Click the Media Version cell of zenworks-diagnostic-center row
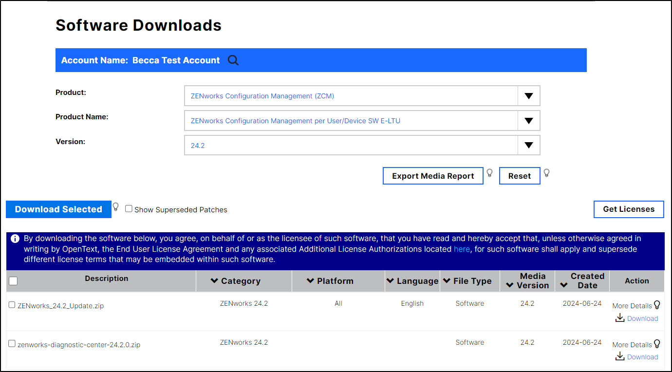 point(527,342)
